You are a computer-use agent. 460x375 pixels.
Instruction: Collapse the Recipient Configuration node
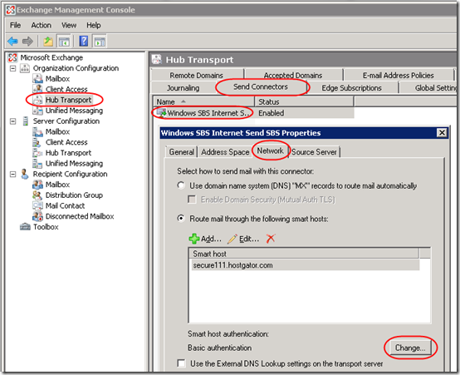(13, 174)
